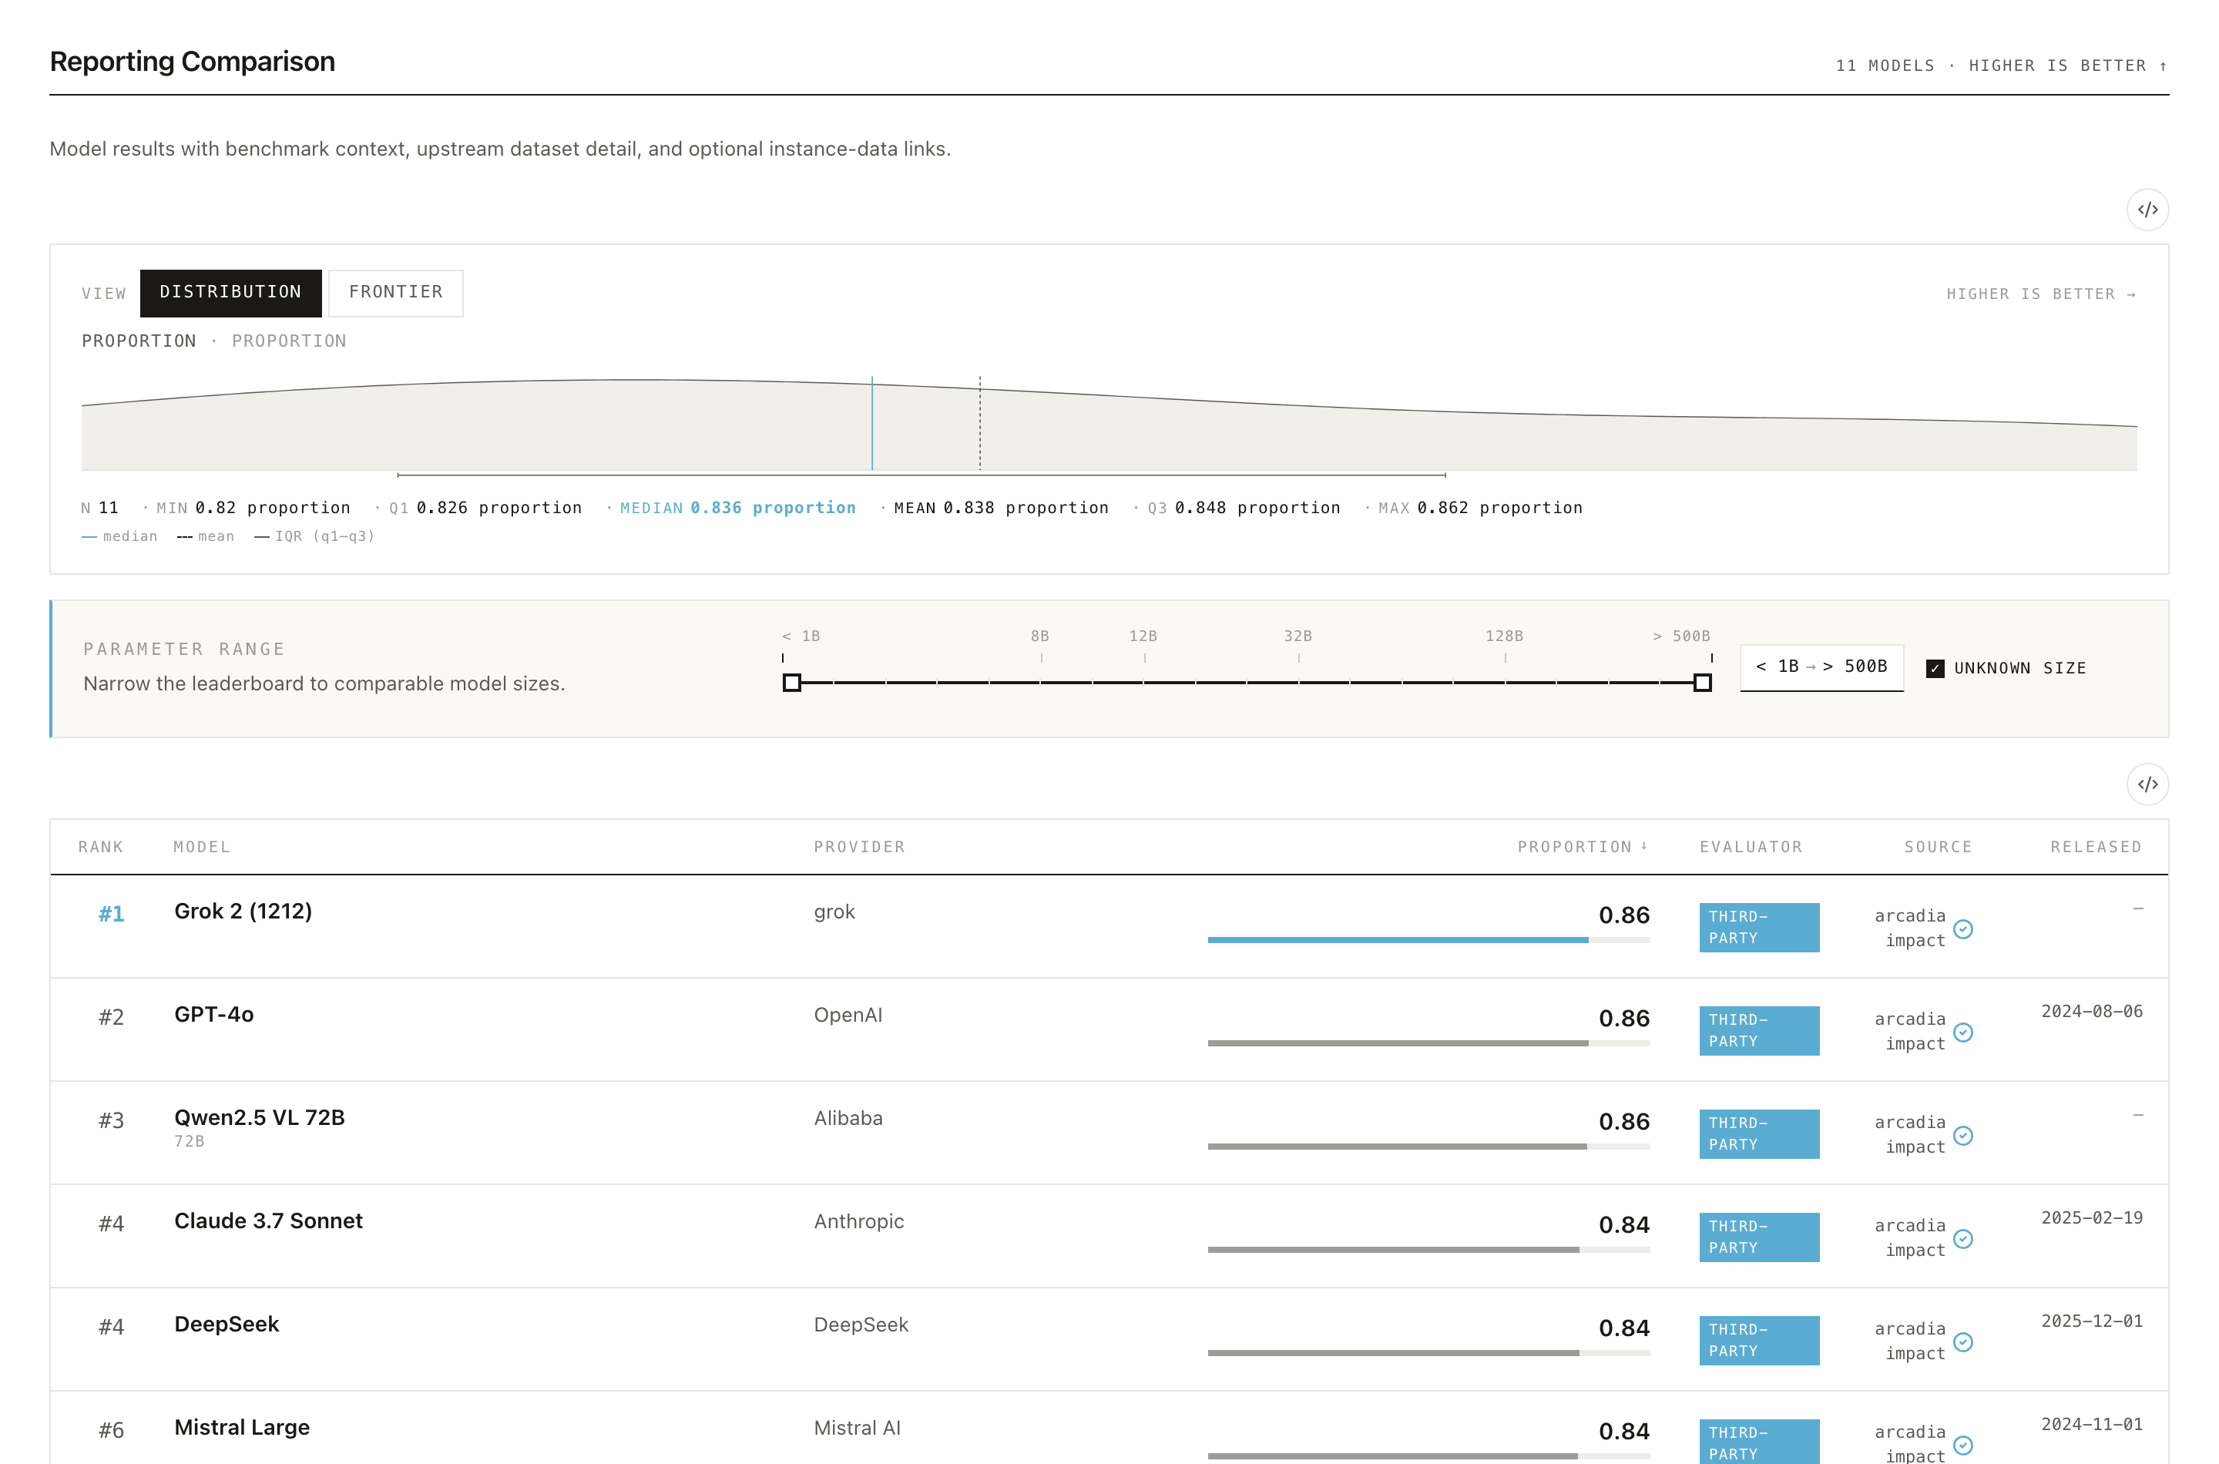The image size is (2219, 1464).
Task: Click the right parameter range slider handle
Action: pos(1702,683)
